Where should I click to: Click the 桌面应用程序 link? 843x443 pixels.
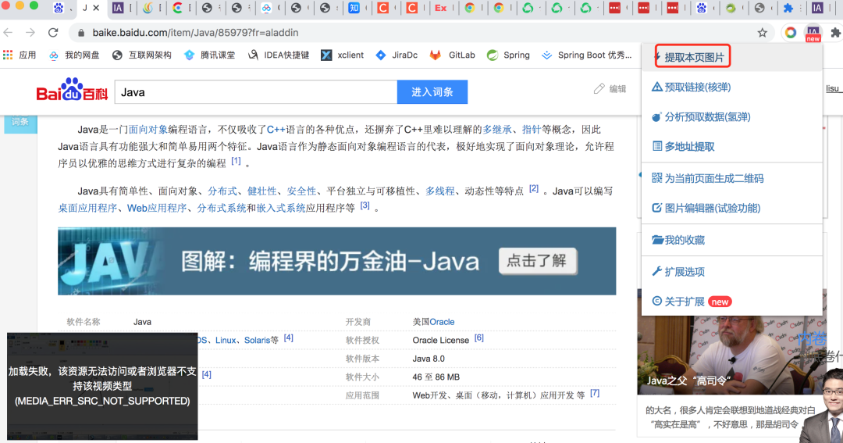click(x=87, y=209)
